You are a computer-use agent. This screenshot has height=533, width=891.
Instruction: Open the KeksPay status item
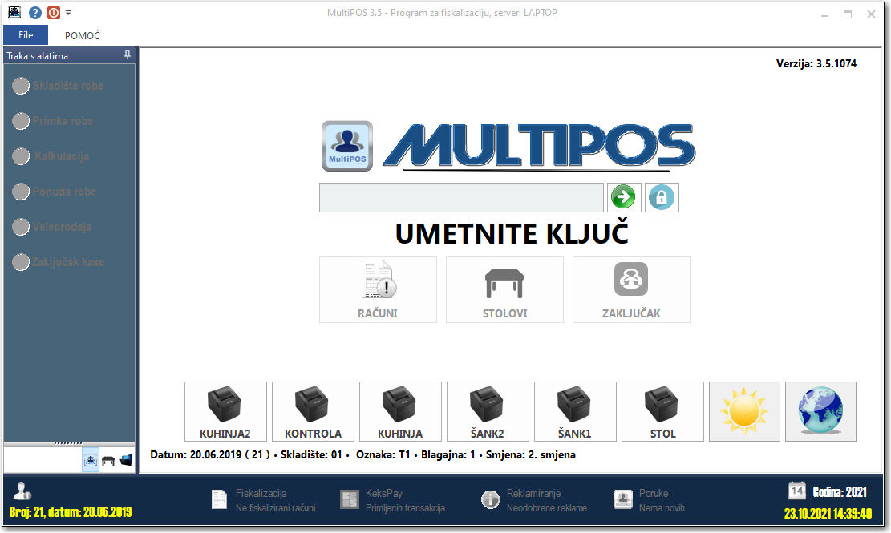[392, 500]
